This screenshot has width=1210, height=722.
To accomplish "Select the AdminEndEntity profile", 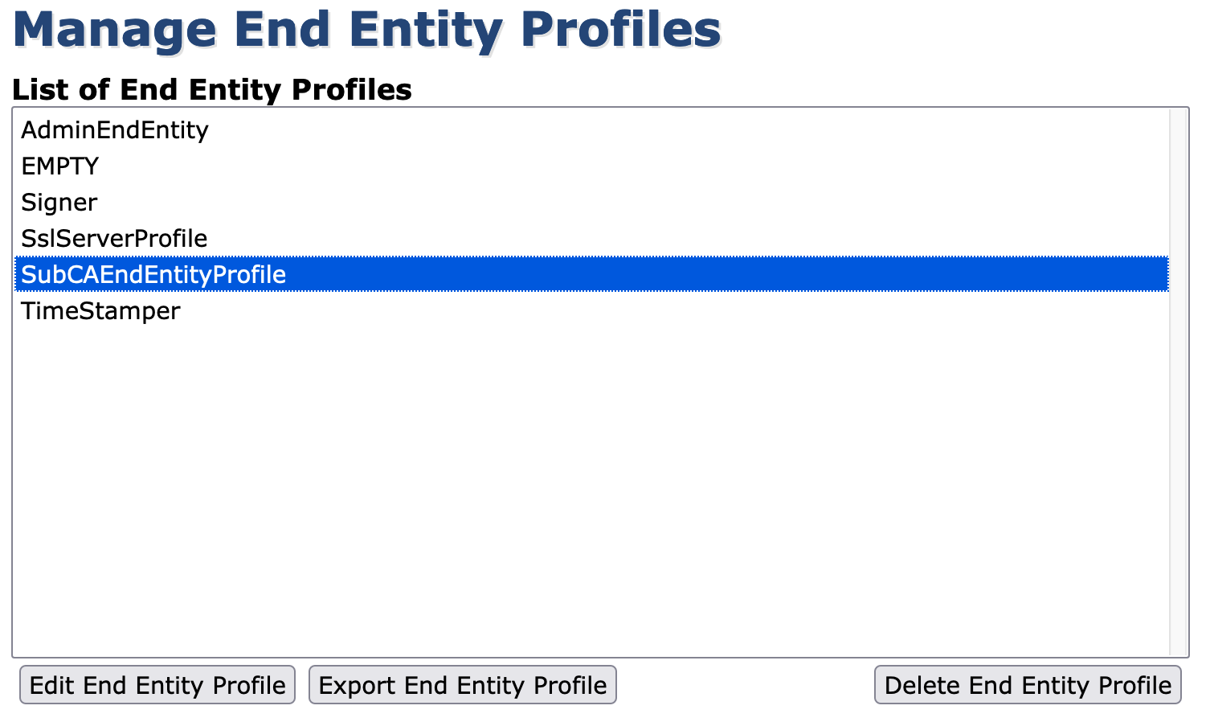I will [115, 130].
